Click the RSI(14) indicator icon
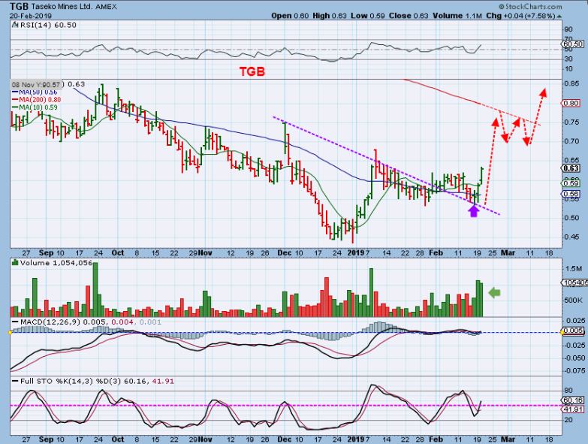The height and width of the screenshot is (444, 588). [x=14, y=25]
